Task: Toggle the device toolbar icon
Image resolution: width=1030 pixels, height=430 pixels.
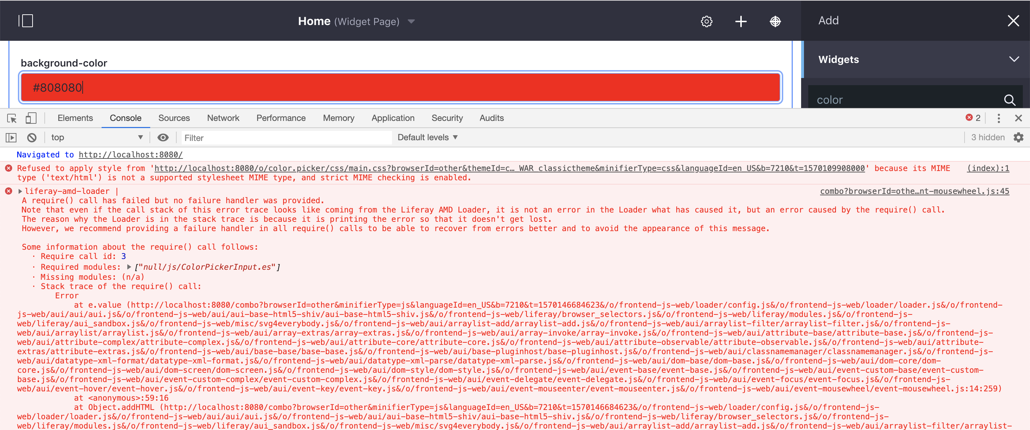Action: click(x=31, y=118)
